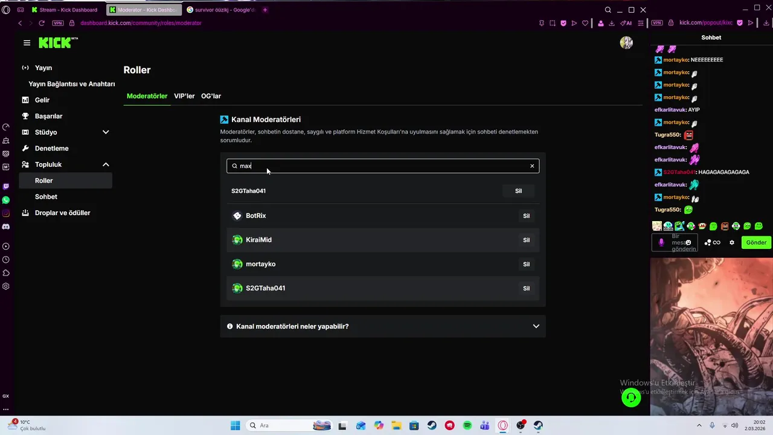
Task: Click the mortayko avatar icon
Action: point(237,264)
